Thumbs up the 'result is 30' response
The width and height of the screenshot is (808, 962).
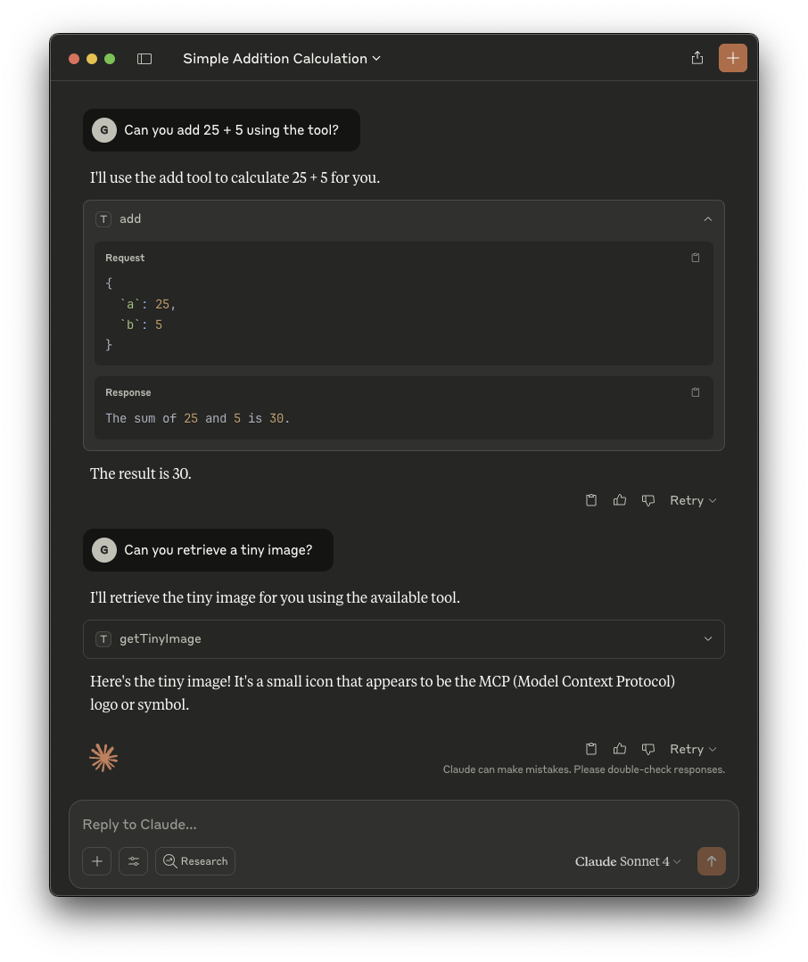click(x=620, y=500)
